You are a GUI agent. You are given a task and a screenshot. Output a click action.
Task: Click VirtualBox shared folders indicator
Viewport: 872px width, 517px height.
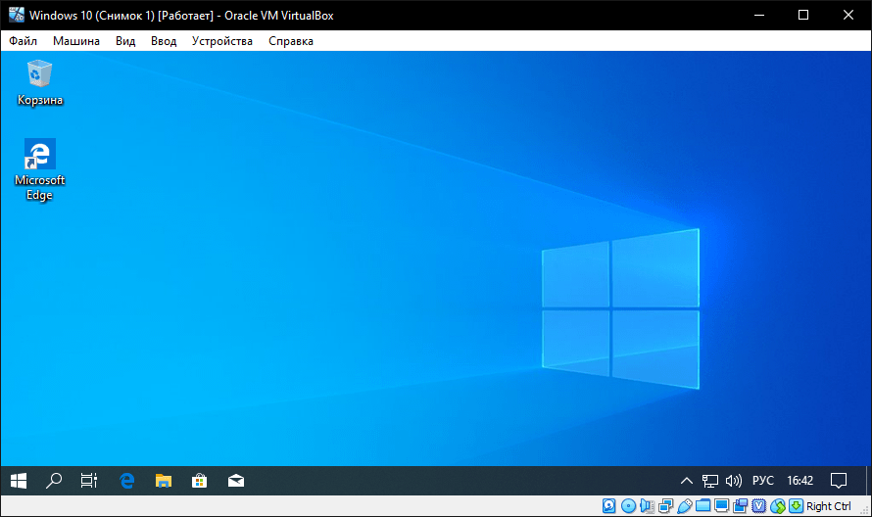pos(702,506)
